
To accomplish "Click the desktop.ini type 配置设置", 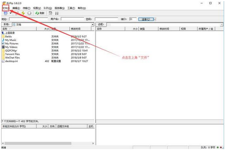I will (x=56, y=61).
